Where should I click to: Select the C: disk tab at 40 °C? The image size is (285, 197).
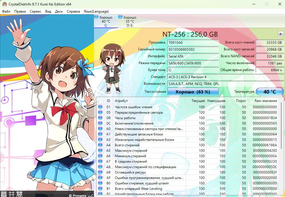106,21
